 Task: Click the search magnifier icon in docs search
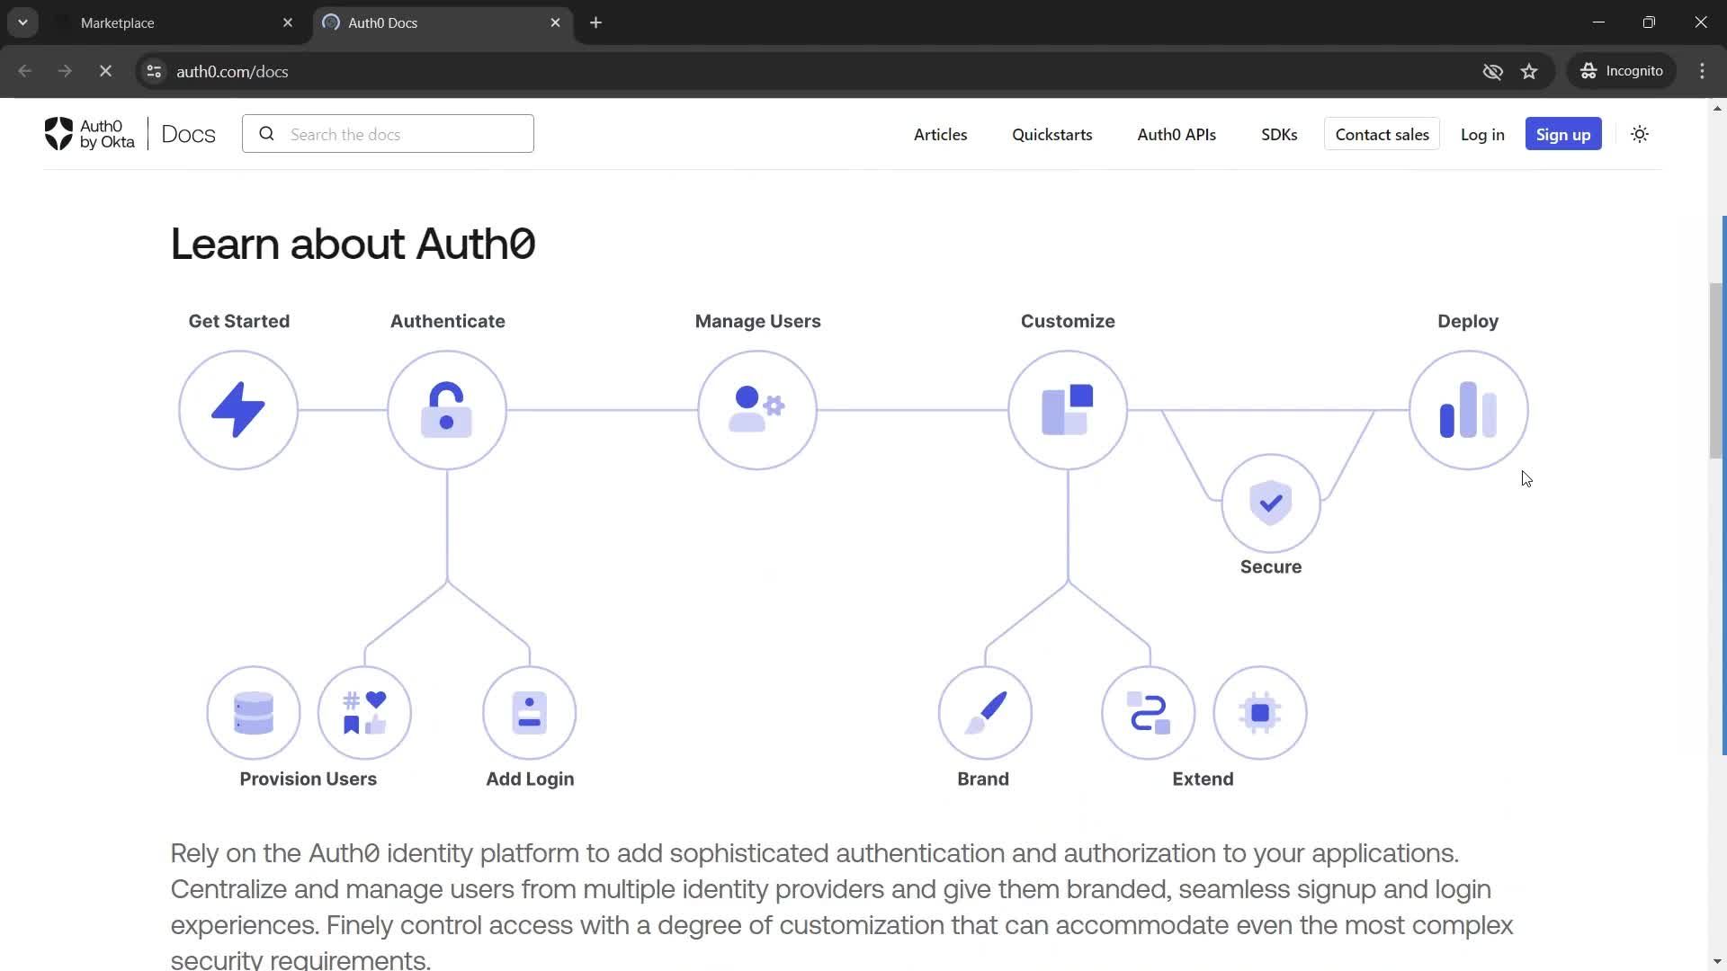pos(266,134)
